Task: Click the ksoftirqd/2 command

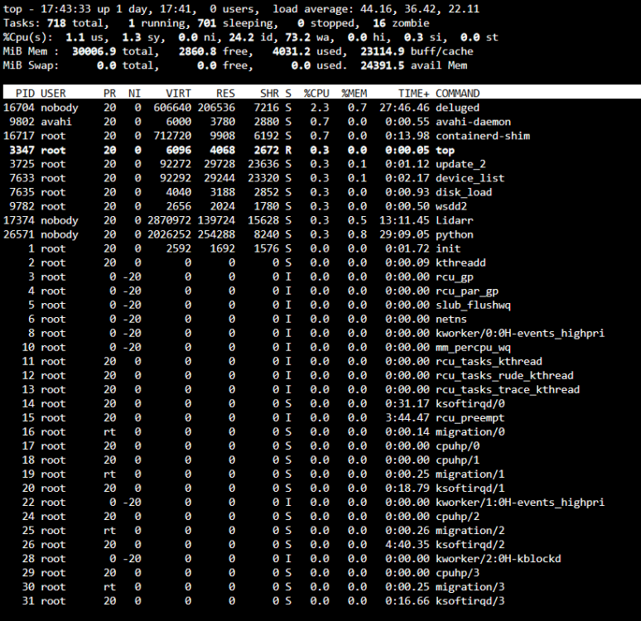Action: pyautogui.click(x=470, y=545)
